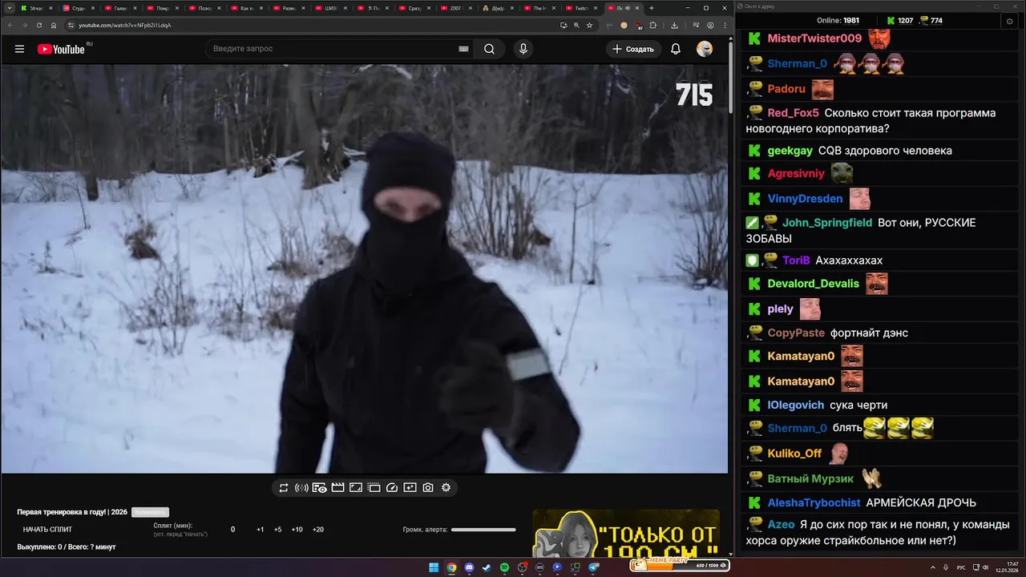Click the browser back arrow
The height and width of the screenshot is (577, 1026).
point(11,25)
